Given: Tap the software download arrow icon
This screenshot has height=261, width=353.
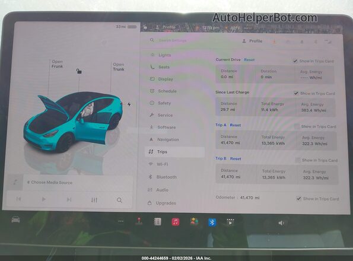Looking at the screenshot, I should pyautogui.click(x=274, y=42).
